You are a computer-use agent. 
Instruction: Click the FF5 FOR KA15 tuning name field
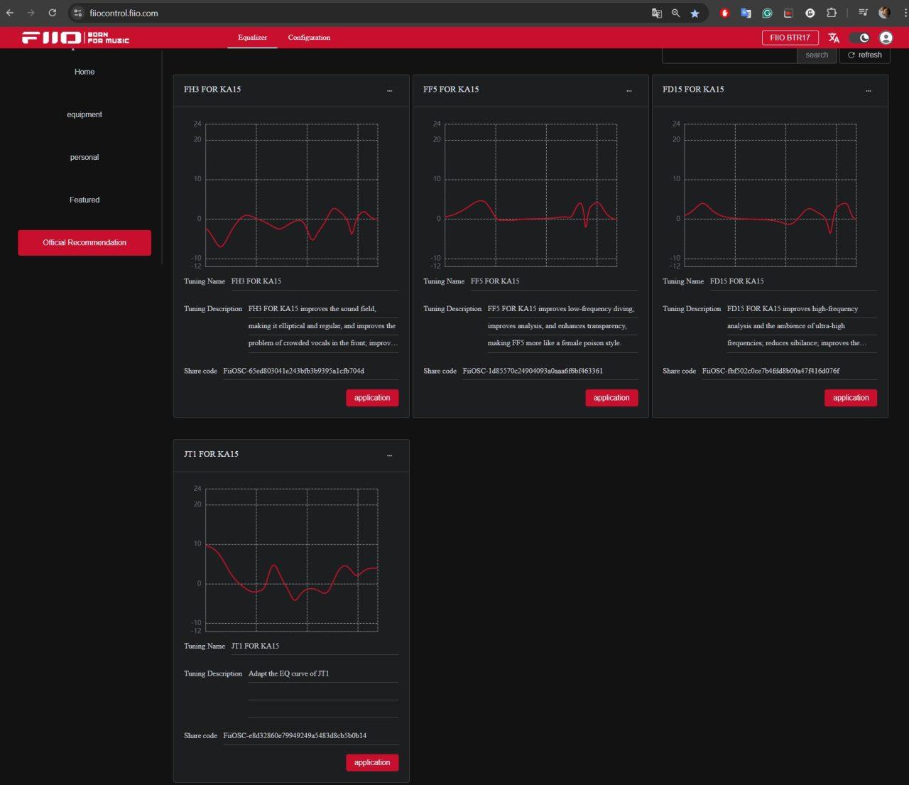[554, 281]
